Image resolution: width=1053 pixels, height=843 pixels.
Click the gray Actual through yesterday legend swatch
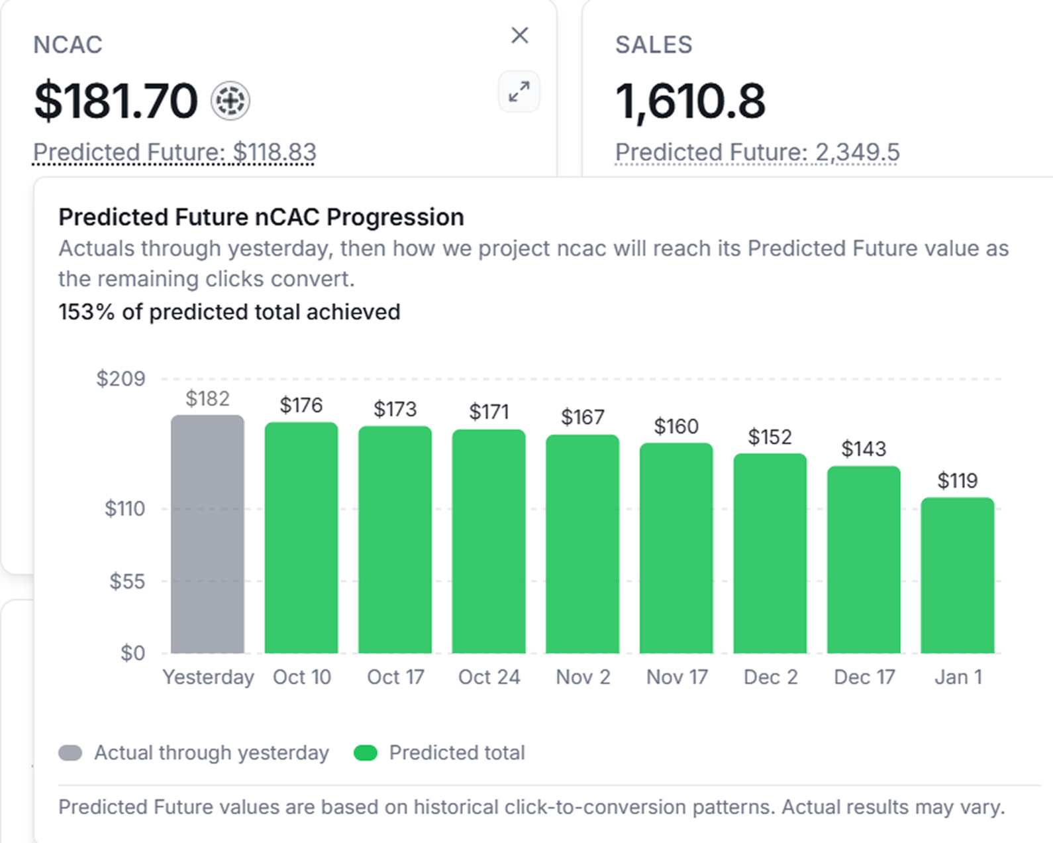70,753
